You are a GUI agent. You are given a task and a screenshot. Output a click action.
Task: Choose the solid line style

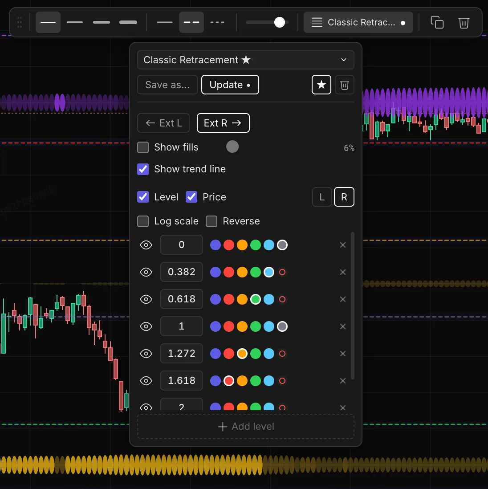pos(165,22)
